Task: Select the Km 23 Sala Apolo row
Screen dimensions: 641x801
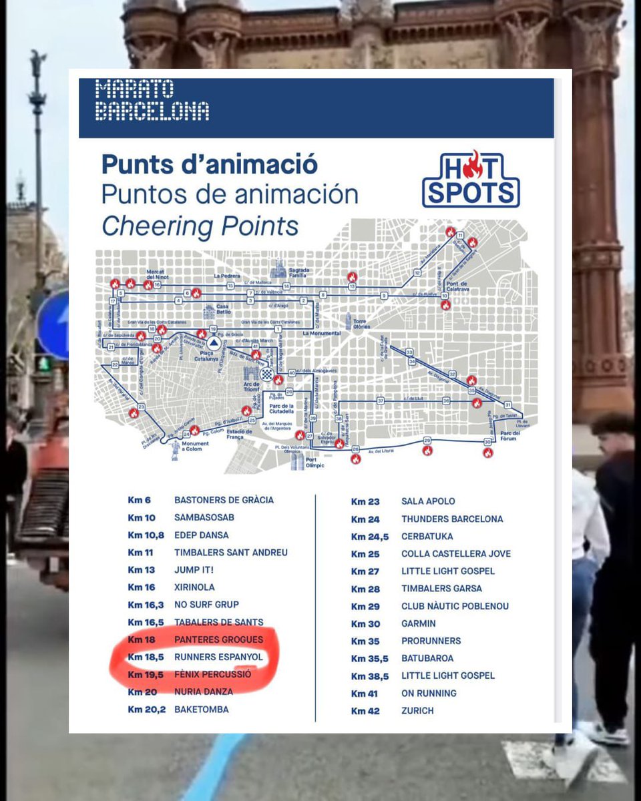Action: point(403,501)
